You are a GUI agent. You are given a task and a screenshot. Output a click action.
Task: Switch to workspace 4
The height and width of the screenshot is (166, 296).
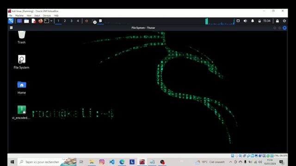tap(78, 21)
